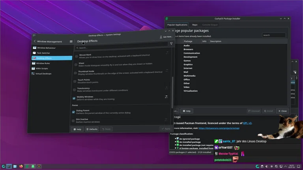The width and height of the screenshot is (303, 170).
Task: Enable the Translucency effect checkbox
Action: tap(74, 90)
